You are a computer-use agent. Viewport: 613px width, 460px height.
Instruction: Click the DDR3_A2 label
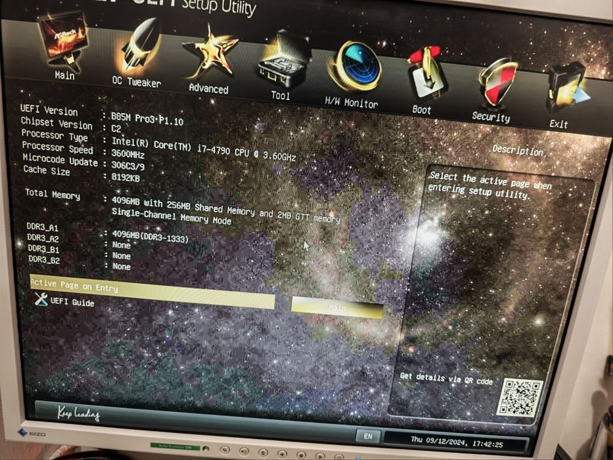(x=43, y=238)
